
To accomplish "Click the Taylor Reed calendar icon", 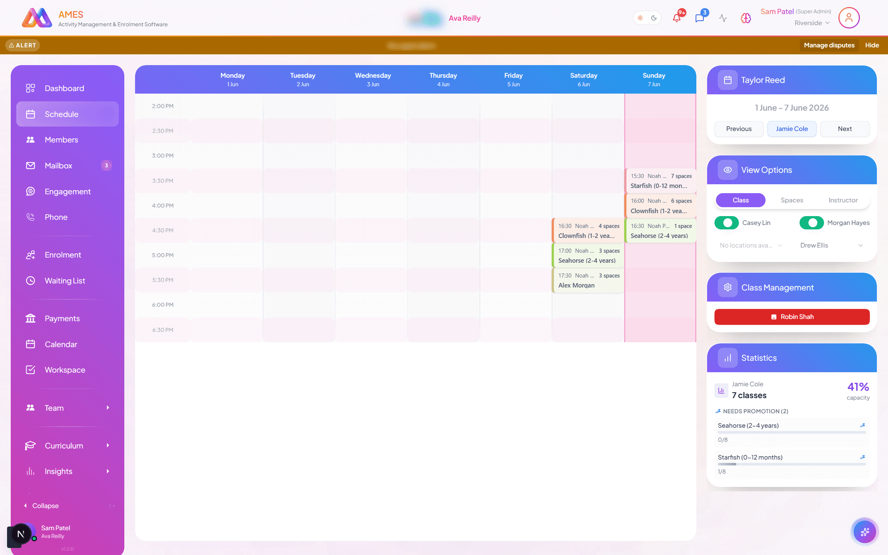I will coord(727,80).
